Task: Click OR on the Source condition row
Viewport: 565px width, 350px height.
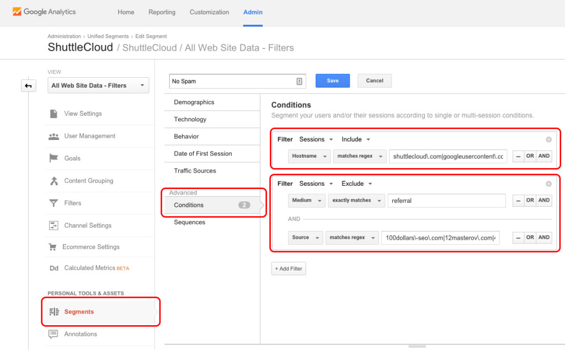Action: (530, 238)
